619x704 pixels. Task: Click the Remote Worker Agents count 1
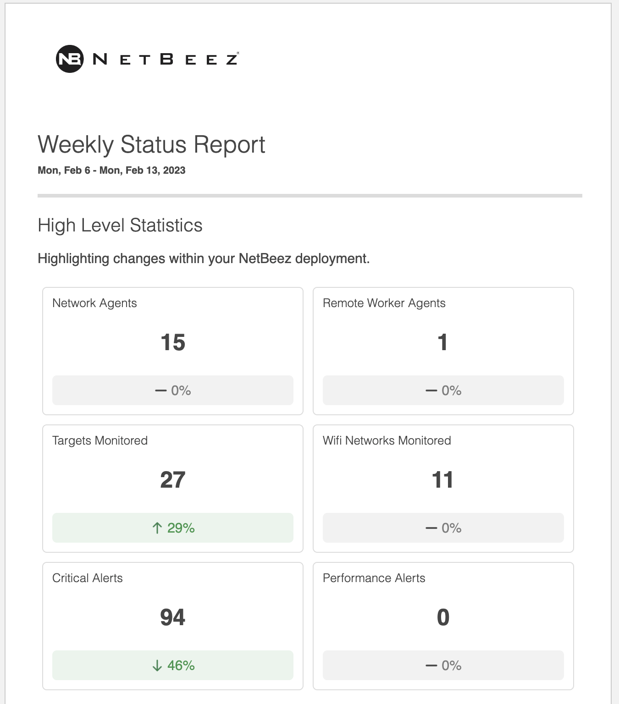click(x=443, y=342)
